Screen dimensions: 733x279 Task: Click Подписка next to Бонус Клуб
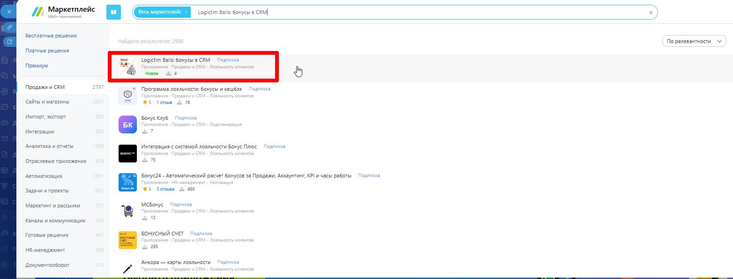click(186, 118)
